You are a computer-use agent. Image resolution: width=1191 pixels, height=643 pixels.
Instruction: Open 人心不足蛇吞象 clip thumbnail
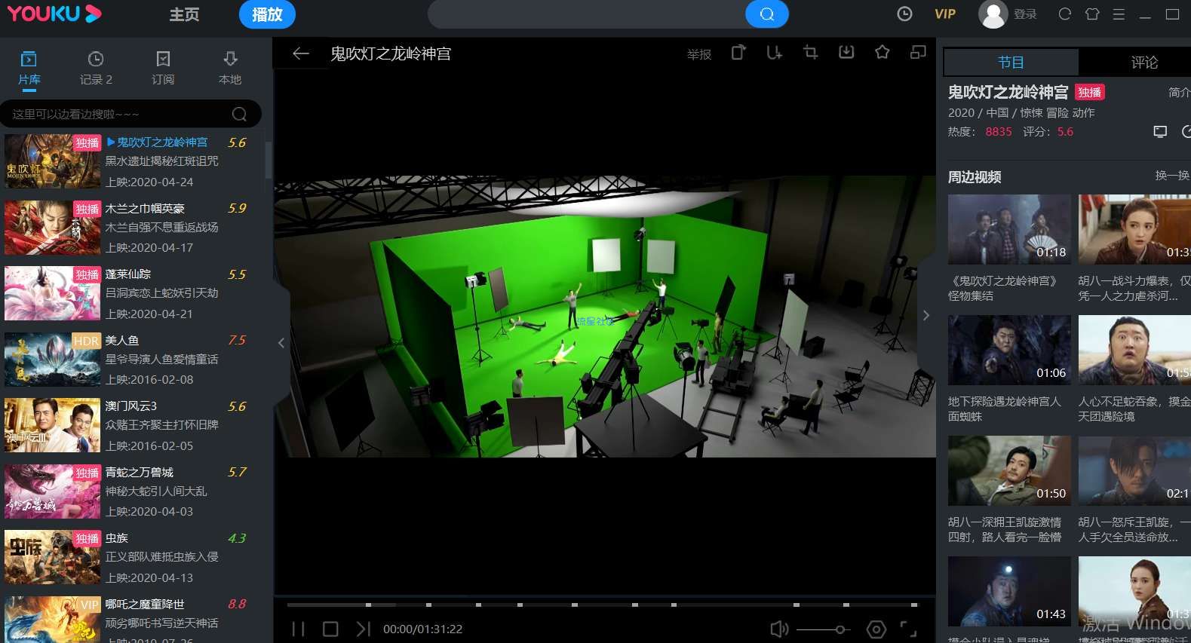click(x=1134, y=350)
